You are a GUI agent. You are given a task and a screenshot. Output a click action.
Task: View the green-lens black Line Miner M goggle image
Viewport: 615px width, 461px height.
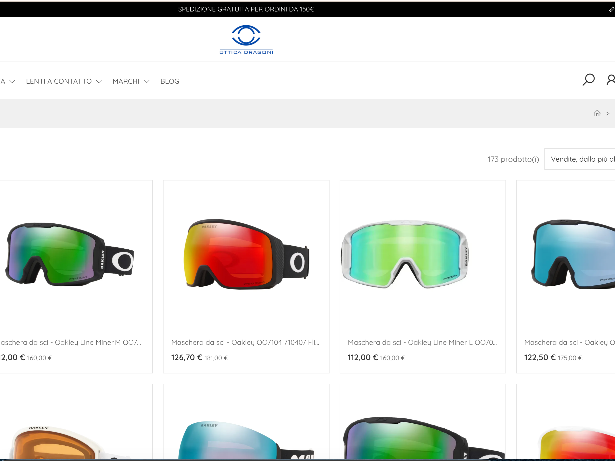click(69, 254)
